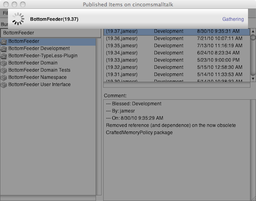Click the BottomFeeder Domain package icon
Image resolution: width=256 pixels, height=201 pixels.
4,63
